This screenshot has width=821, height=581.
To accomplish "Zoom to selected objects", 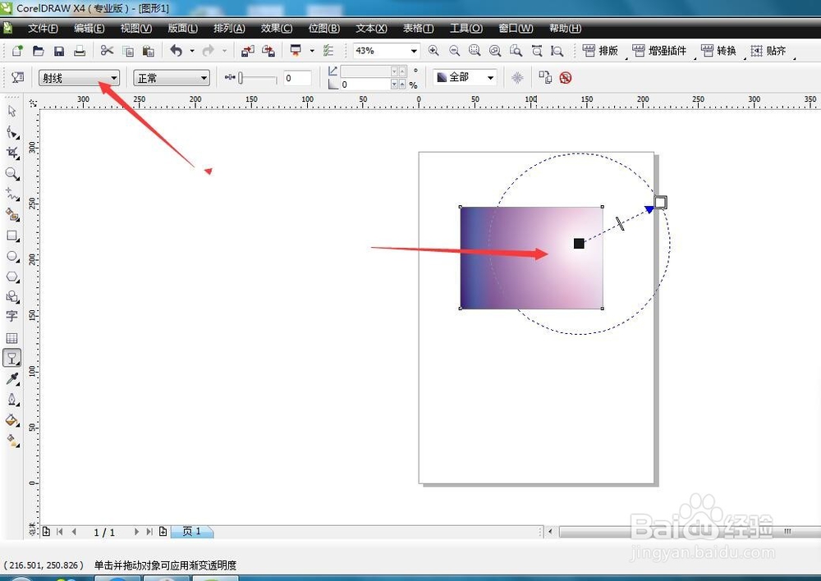I will (475, 50).
